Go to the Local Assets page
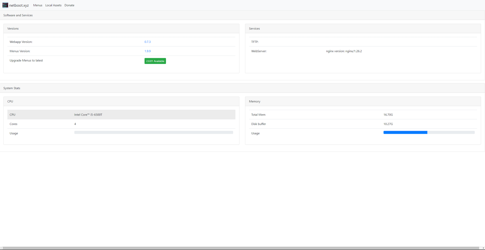The image size is (485, 250). tap(53, 5)
